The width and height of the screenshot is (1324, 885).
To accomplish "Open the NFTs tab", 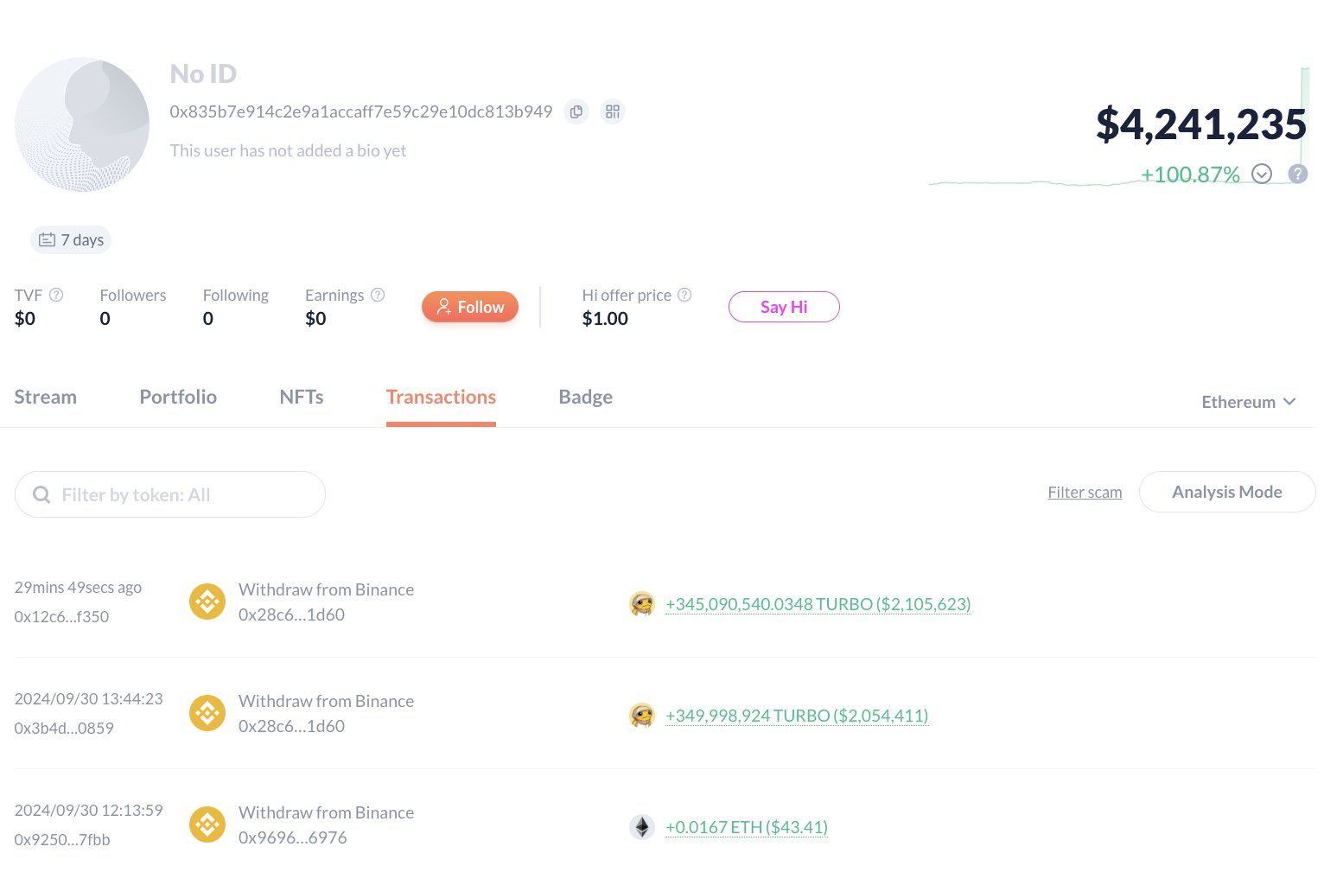I will tap(301, 397).
